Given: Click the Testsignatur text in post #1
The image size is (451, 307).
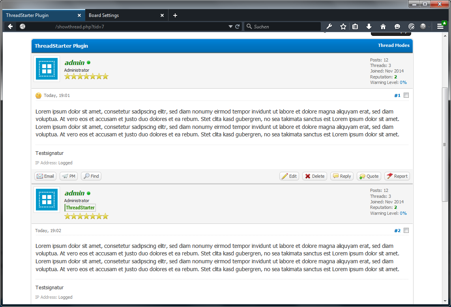Looking at the screenshot, I should click(49, 153).
